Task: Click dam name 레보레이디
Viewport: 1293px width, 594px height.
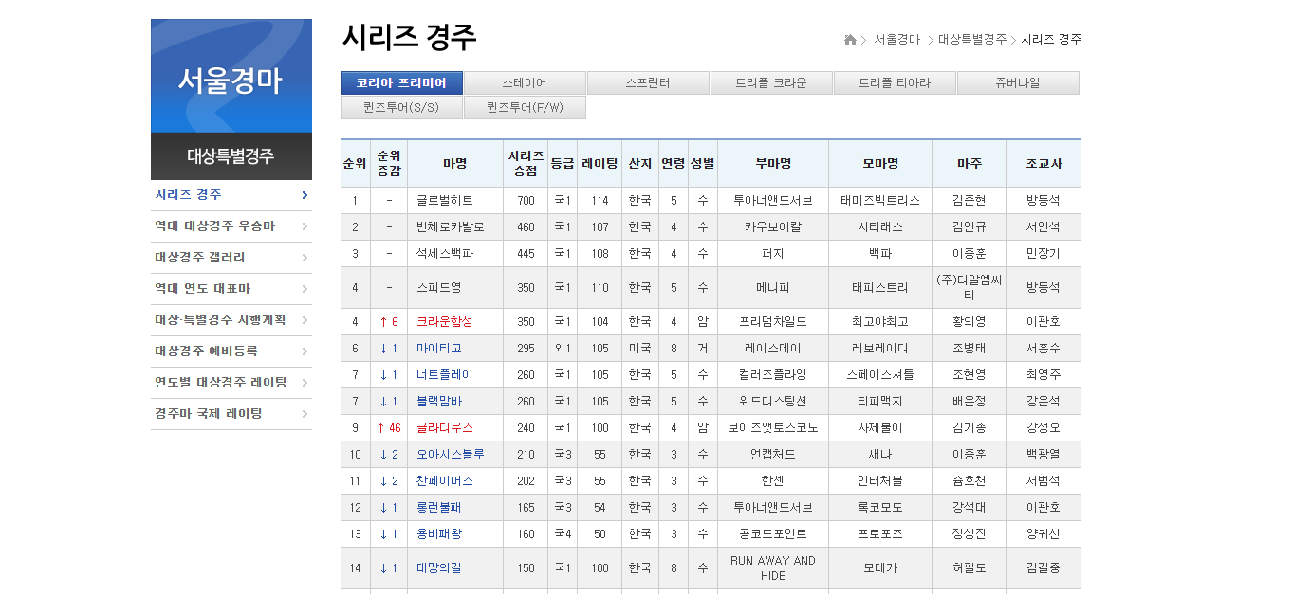Action: tap(880, 349)
